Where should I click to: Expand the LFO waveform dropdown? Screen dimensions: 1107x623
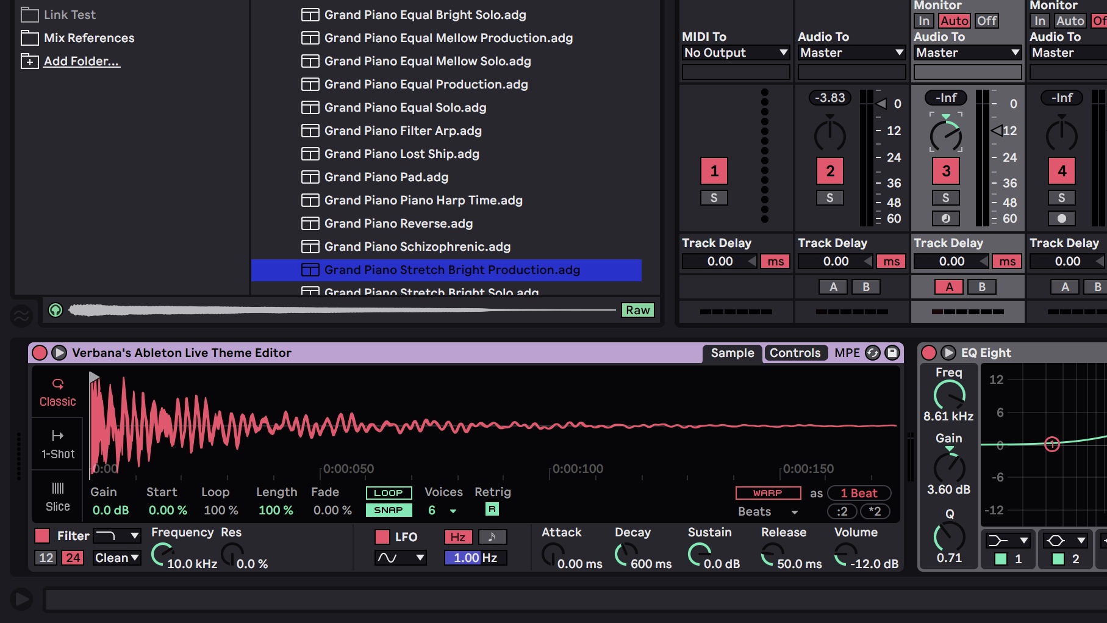(400, 558)
